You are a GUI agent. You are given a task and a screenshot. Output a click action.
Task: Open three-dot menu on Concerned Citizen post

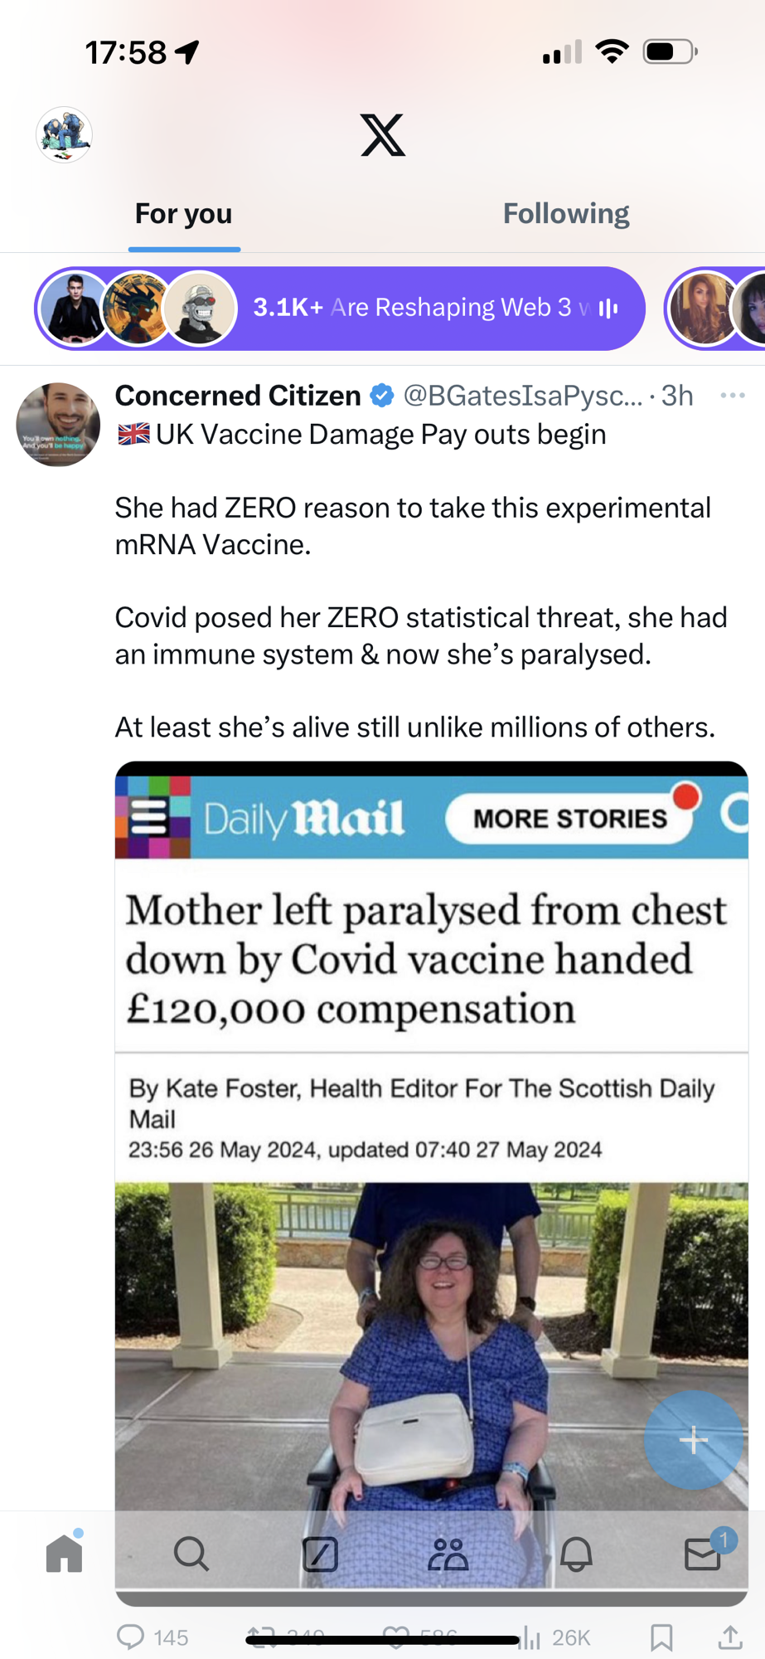(x=732, y=396)
